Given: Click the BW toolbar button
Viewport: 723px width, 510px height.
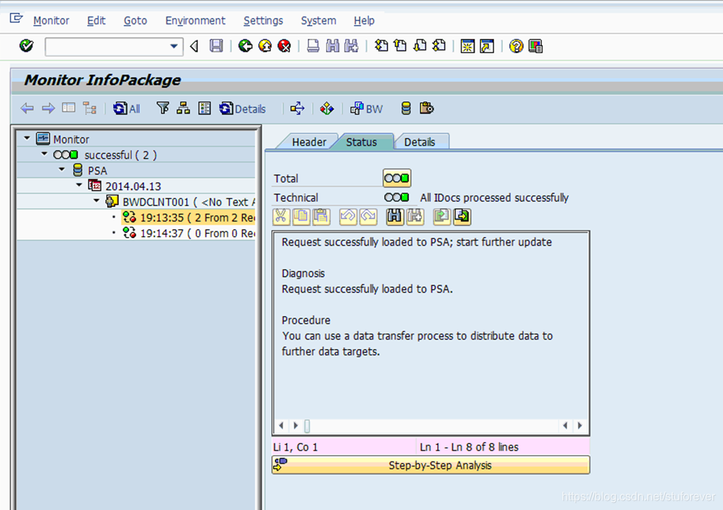Looking at the screenshot, I should point(367,108).
